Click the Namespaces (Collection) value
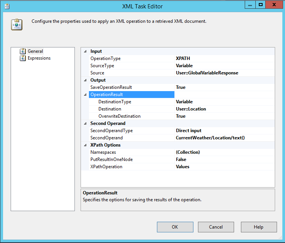The height and width of the screenshot is (243, 285). click(x=188, y=152)
